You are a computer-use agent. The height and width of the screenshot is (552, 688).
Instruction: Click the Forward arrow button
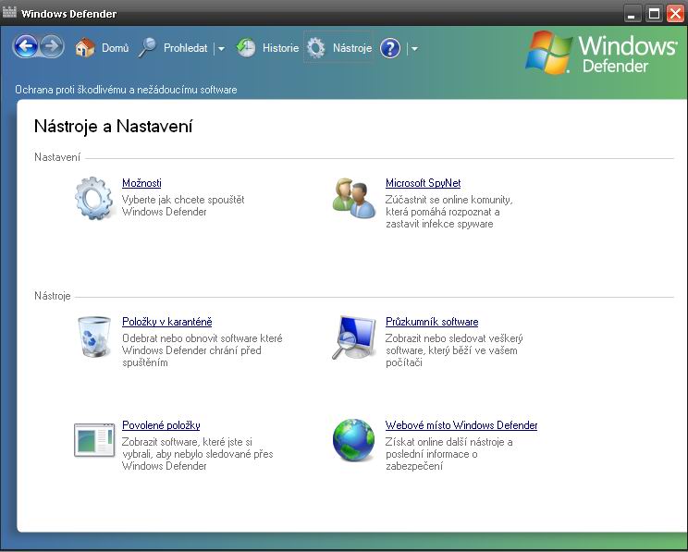pyautogui.click(x=52, y=46)
